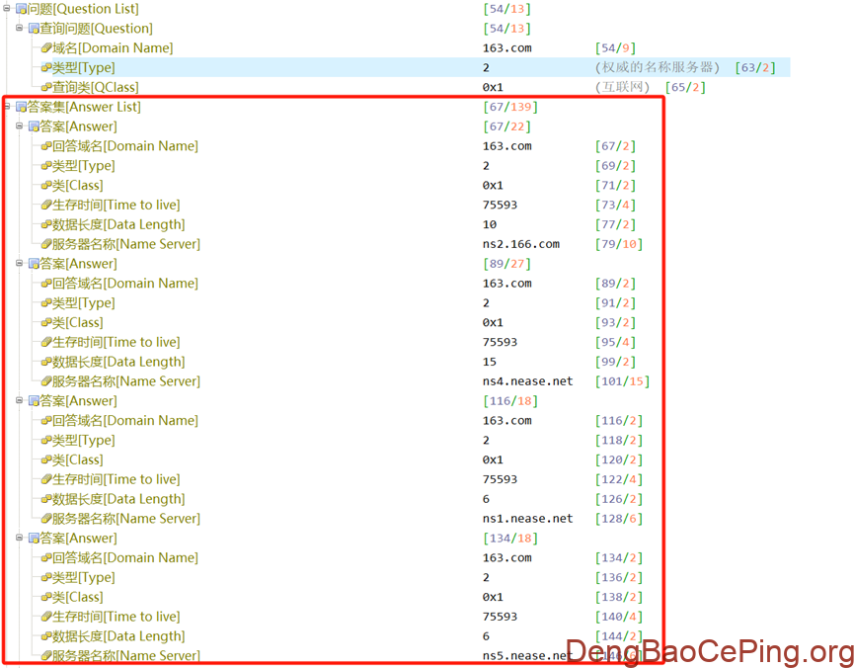Click the icon of the Name Server ns4.nease.net row
The image size is (854, 668).
pyautogui.click(x=45, y=381)
